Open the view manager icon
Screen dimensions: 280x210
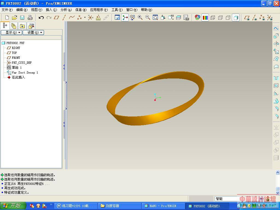pyautogui.click(x=186, y=17)
